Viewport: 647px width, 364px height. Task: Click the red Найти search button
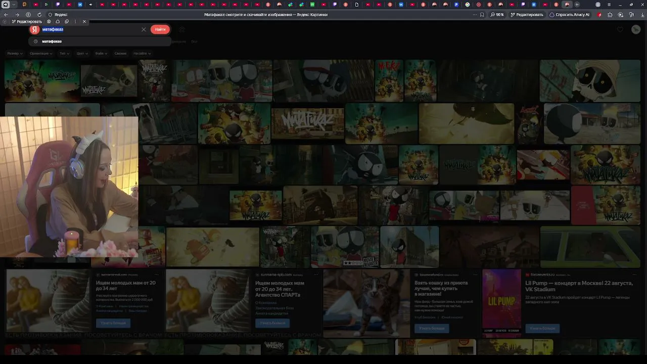(x=160, y=29)
